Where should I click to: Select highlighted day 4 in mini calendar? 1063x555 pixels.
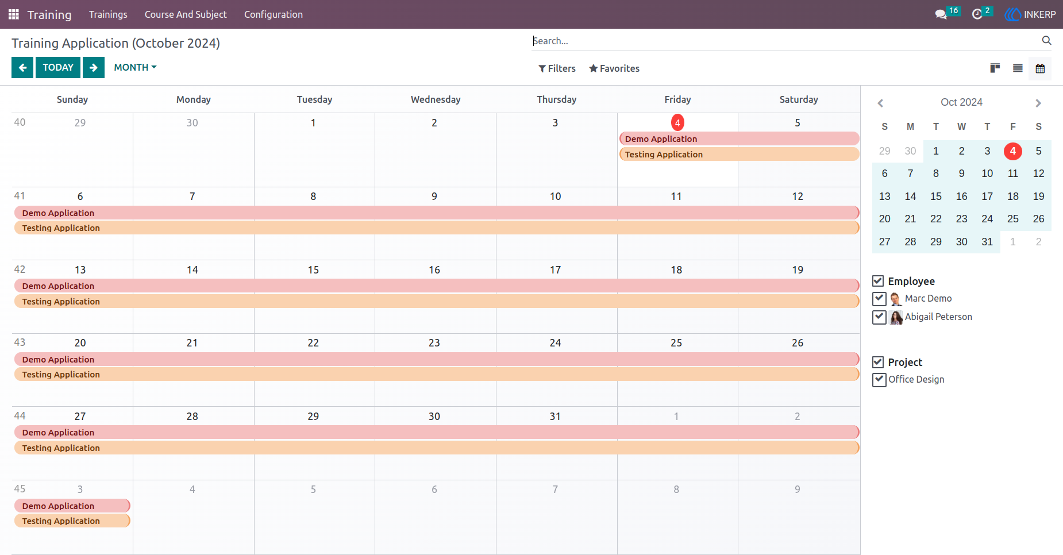coord(1013,151)
